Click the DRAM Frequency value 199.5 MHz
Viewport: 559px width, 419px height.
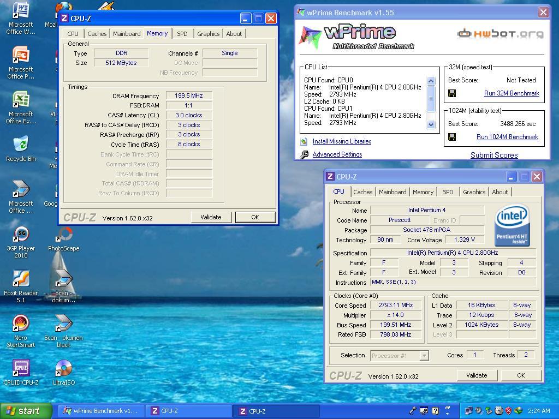coord(189,96)
